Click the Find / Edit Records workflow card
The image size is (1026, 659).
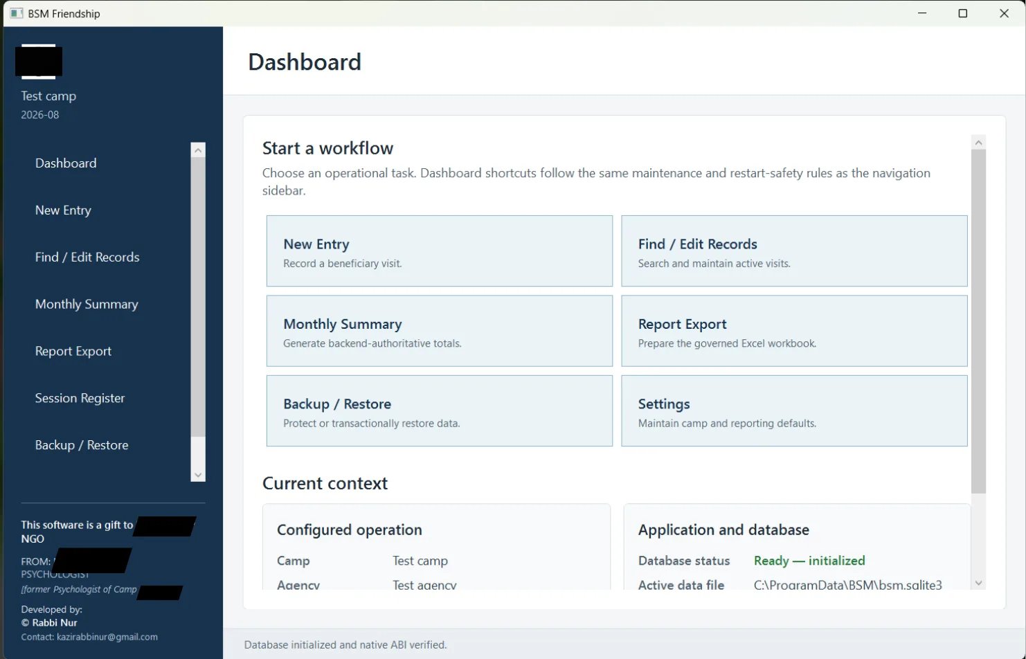pos(794,251)
